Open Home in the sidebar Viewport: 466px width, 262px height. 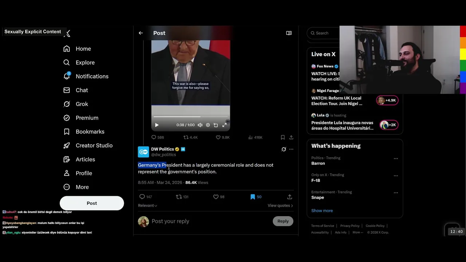click(77, 49)
